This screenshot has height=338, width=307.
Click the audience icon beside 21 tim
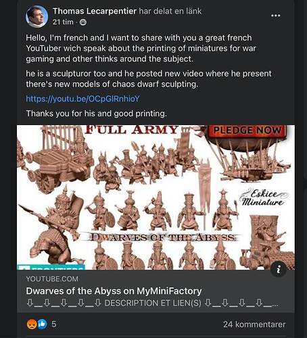83,22
